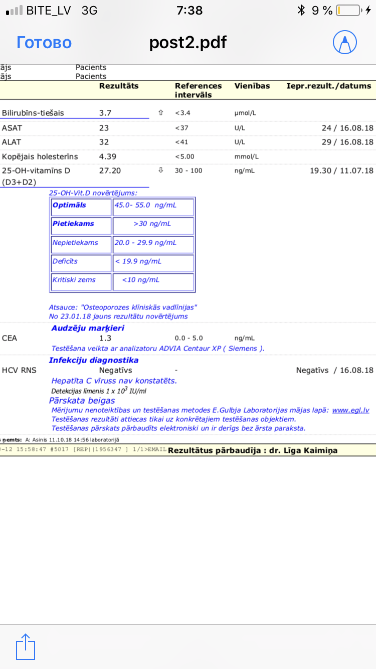
Task: Open the Share sheet icon
Action: coord(26,647)
